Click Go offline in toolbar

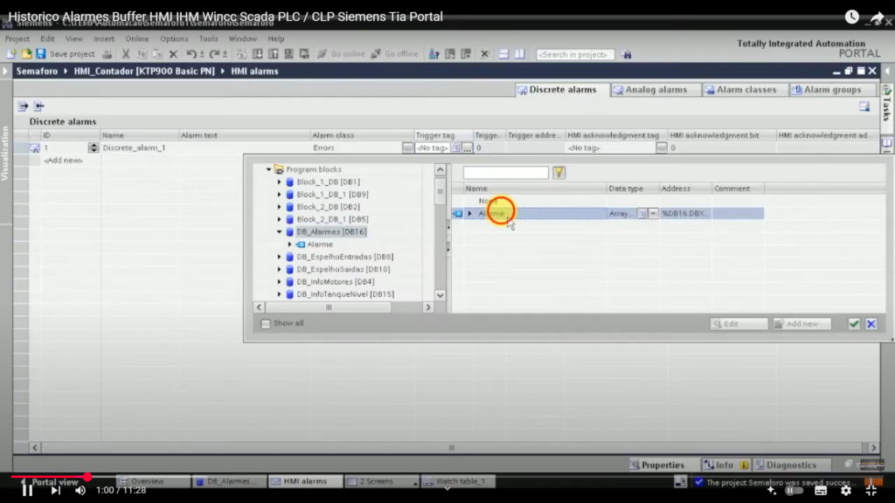coord(394,53)
